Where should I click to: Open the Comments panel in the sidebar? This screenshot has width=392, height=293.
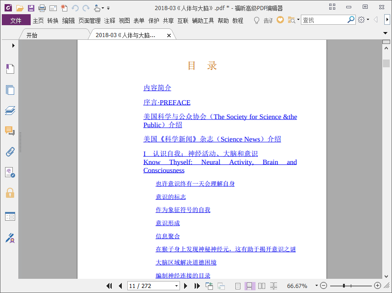[10, 131]
